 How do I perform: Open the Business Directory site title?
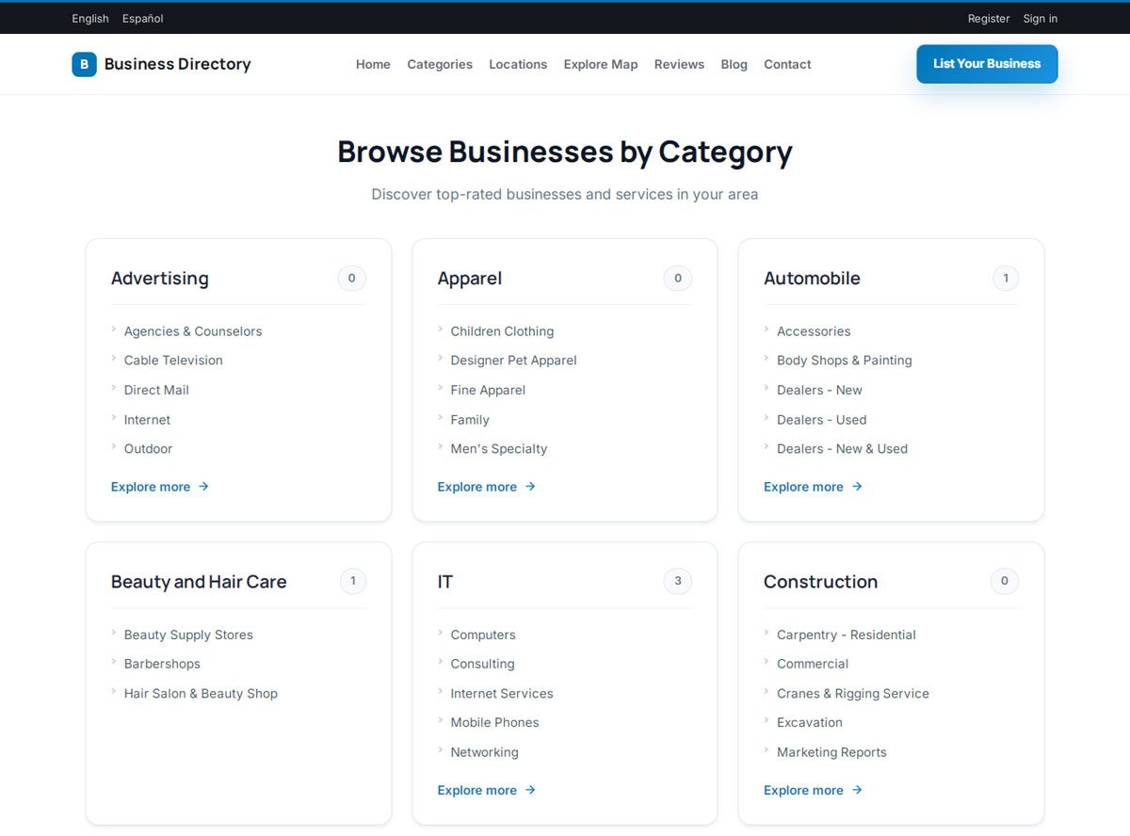177,64
